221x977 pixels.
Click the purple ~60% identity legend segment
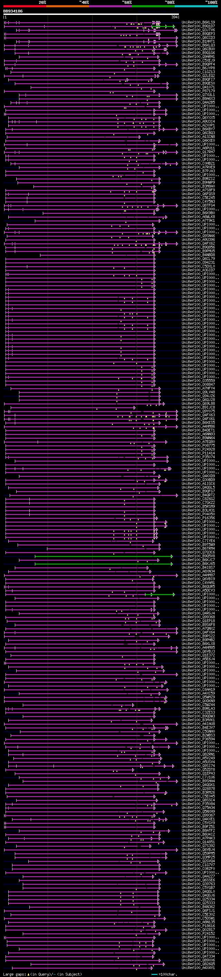(x=111, y=6)
